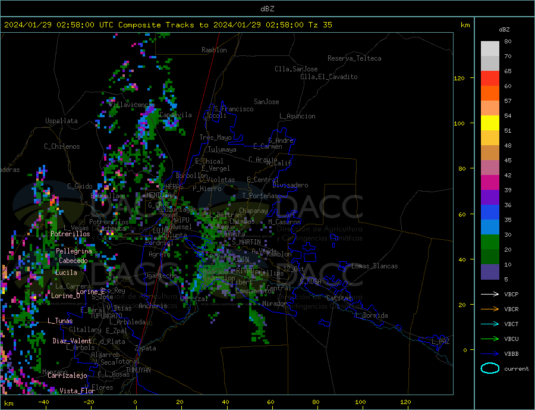Screen dimensions: 535x410
Task: Click the map label 'L_Asuncion'
Action: [x=297, y=116]
